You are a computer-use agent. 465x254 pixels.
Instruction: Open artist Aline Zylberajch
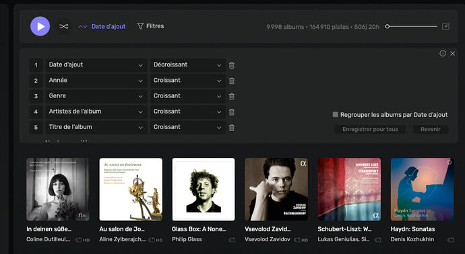pos(123,239)
